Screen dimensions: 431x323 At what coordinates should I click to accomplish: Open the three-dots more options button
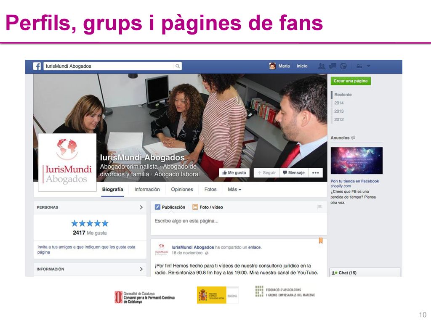click(x=316, y=173)
